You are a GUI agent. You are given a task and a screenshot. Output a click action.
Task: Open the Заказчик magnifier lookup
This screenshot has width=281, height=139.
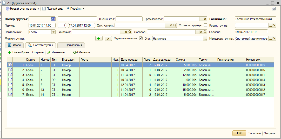(x=130, y=32)
